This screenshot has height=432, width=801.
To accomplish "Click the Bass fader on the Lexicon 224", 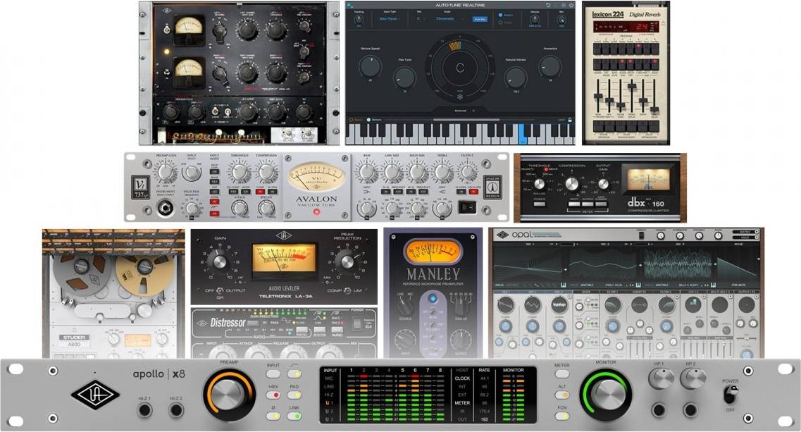I will click(597, 97).
